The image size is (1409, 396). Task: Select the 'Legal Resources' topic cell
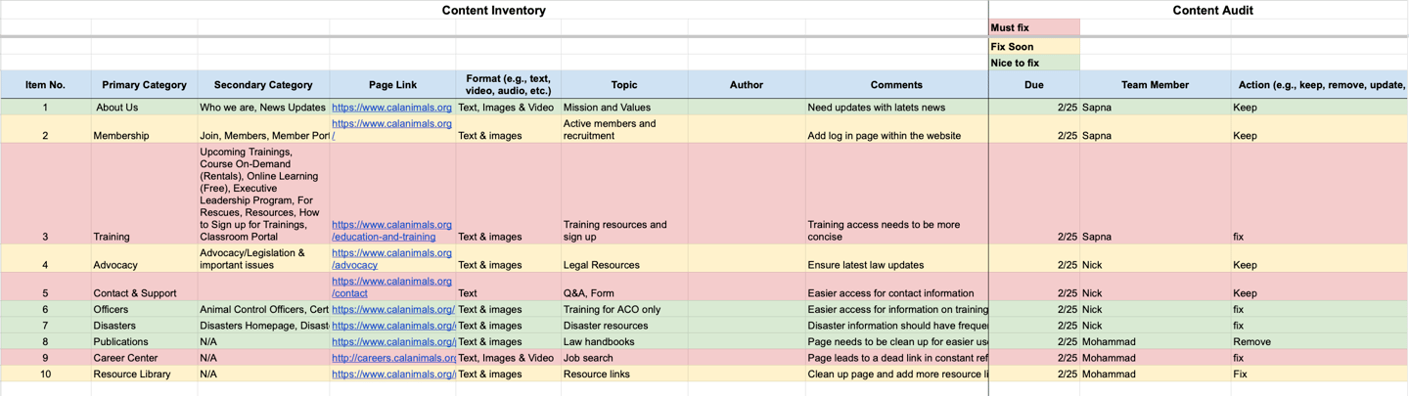click(624, 259)
